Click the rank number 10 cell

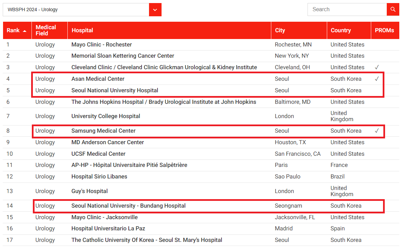[9, 154]
